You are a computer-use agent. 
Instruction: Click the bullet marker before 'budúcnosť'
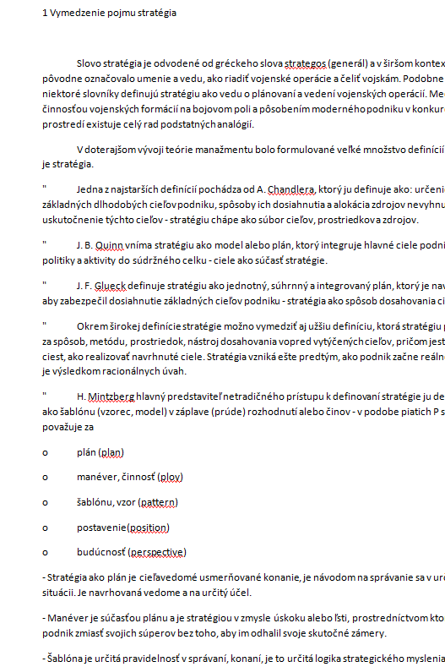pyautogui.click(x=45, y=553)
